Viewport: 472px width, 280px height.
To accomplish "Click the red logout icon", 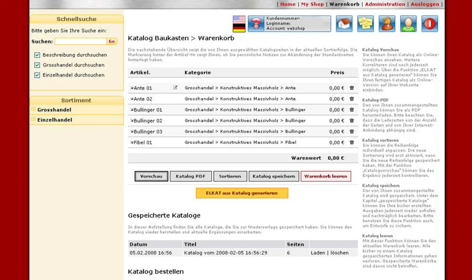I will click(x=429, y=24).
